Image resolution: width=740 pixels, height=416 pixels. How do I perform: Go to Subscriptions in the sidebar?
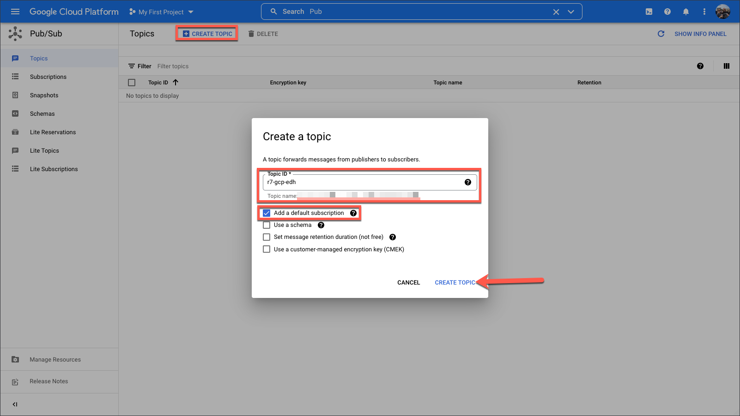coord(59,77)
